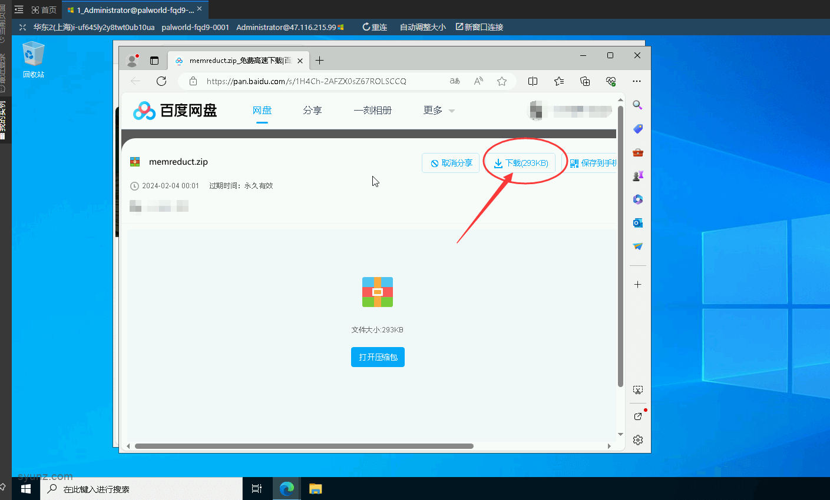Click the page horizontal scrollbar
Image resolution: width=830 pixels, height=500 pixels.
[304, 446]
